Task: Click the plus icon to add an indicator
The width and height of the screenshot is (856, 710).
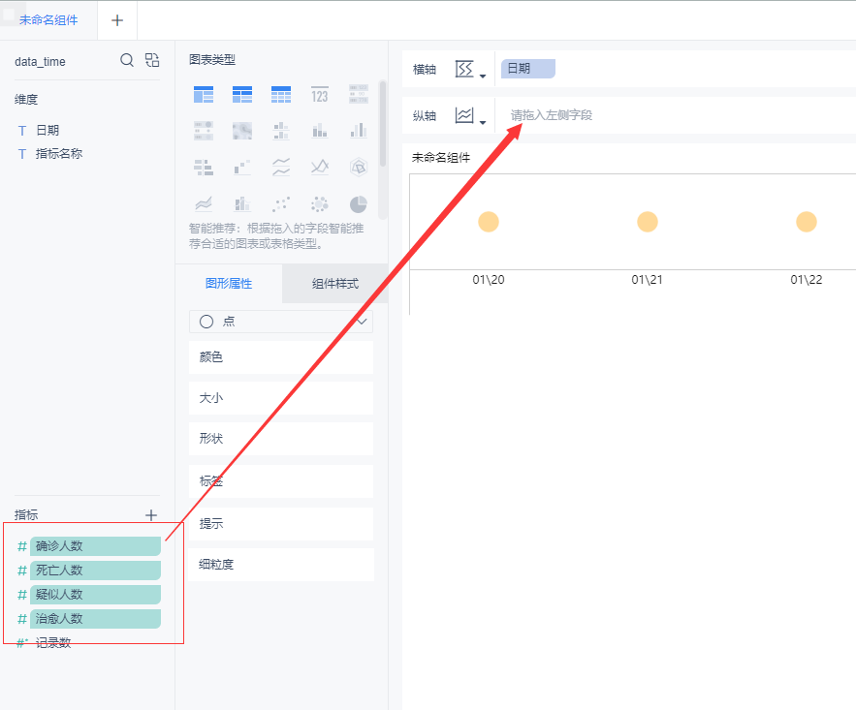Action: point(151,514)
